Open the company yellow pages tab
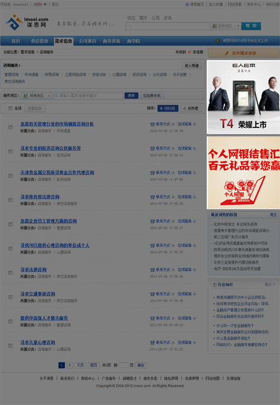 pyautogui.click(x=87, y=41)
